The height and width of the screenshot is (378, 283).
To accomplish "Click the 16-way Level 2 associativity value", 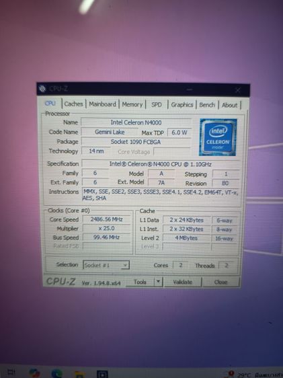I will click(x=225, y=238).
